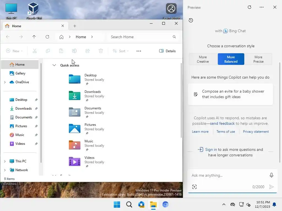
Task: Launch Copilot preview from taskbar
Action: click(141, 204)
